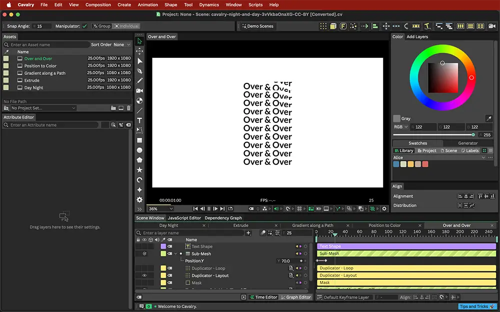
Task: Open the Dynamics menu
Action: (209, 5)
